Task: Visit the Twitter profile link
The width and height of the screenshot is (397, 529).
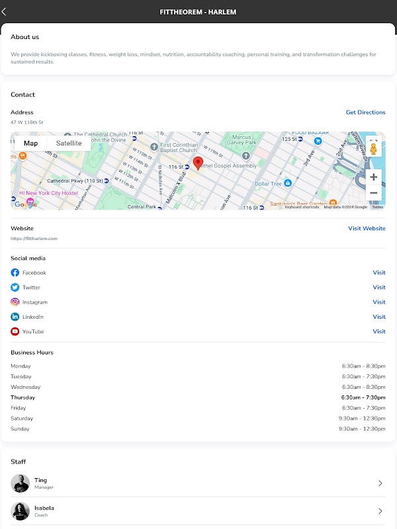Action: 379,288
